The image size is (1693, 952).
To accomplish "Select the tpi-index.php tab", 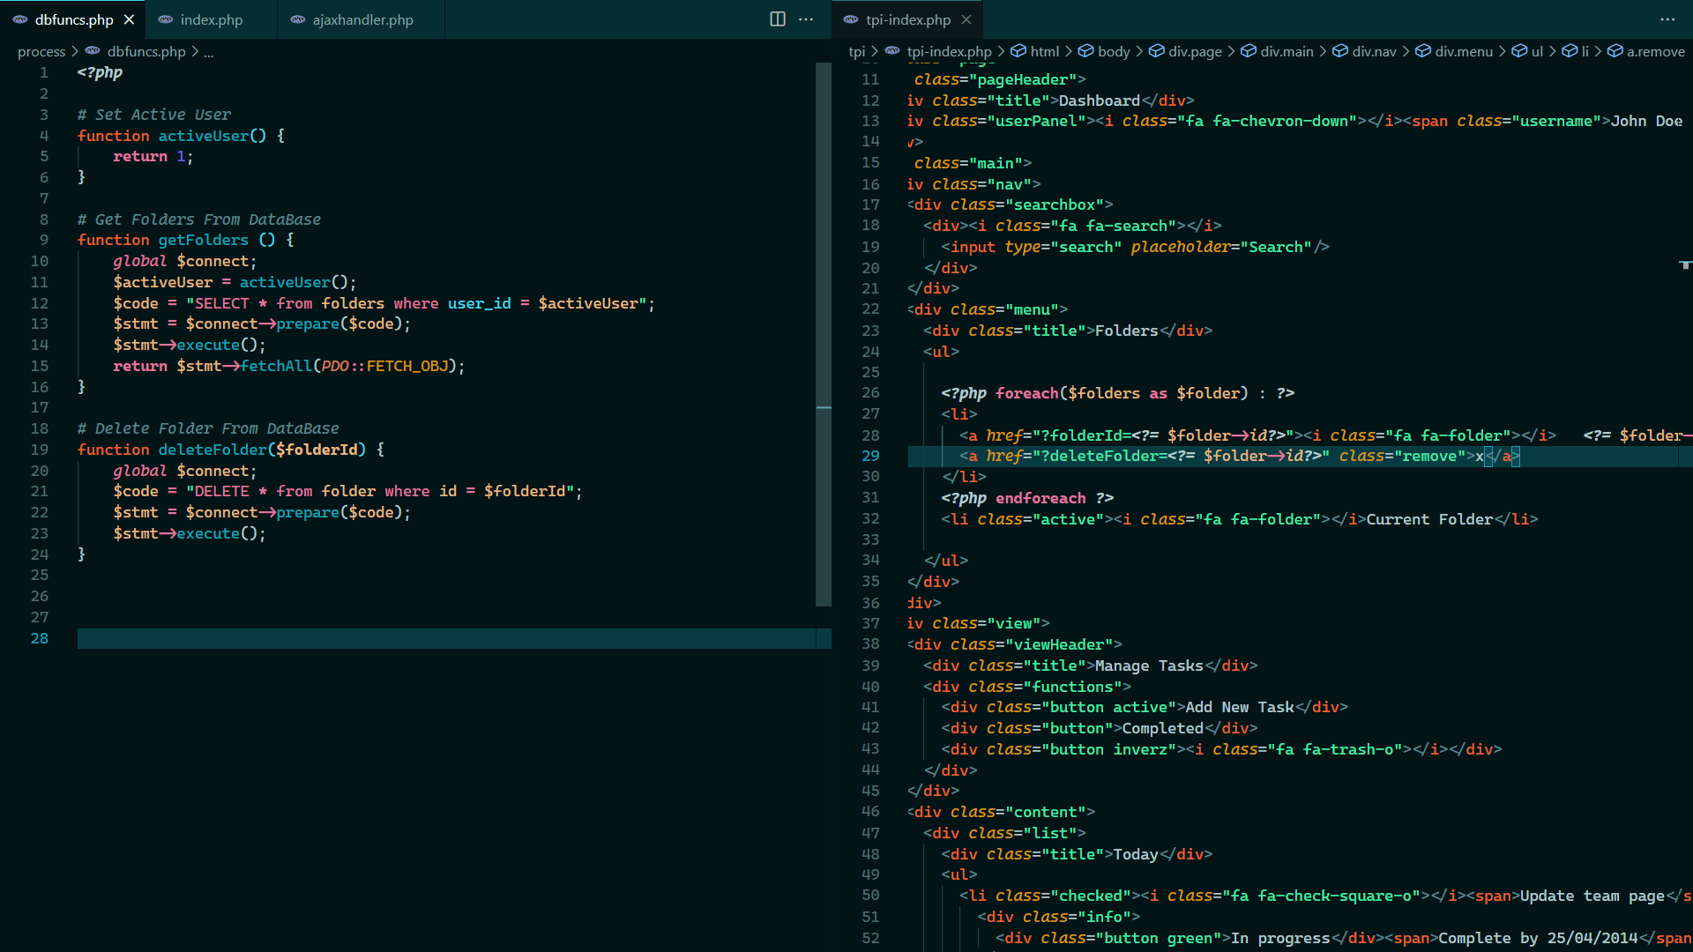I will click(x=907, y=19).
